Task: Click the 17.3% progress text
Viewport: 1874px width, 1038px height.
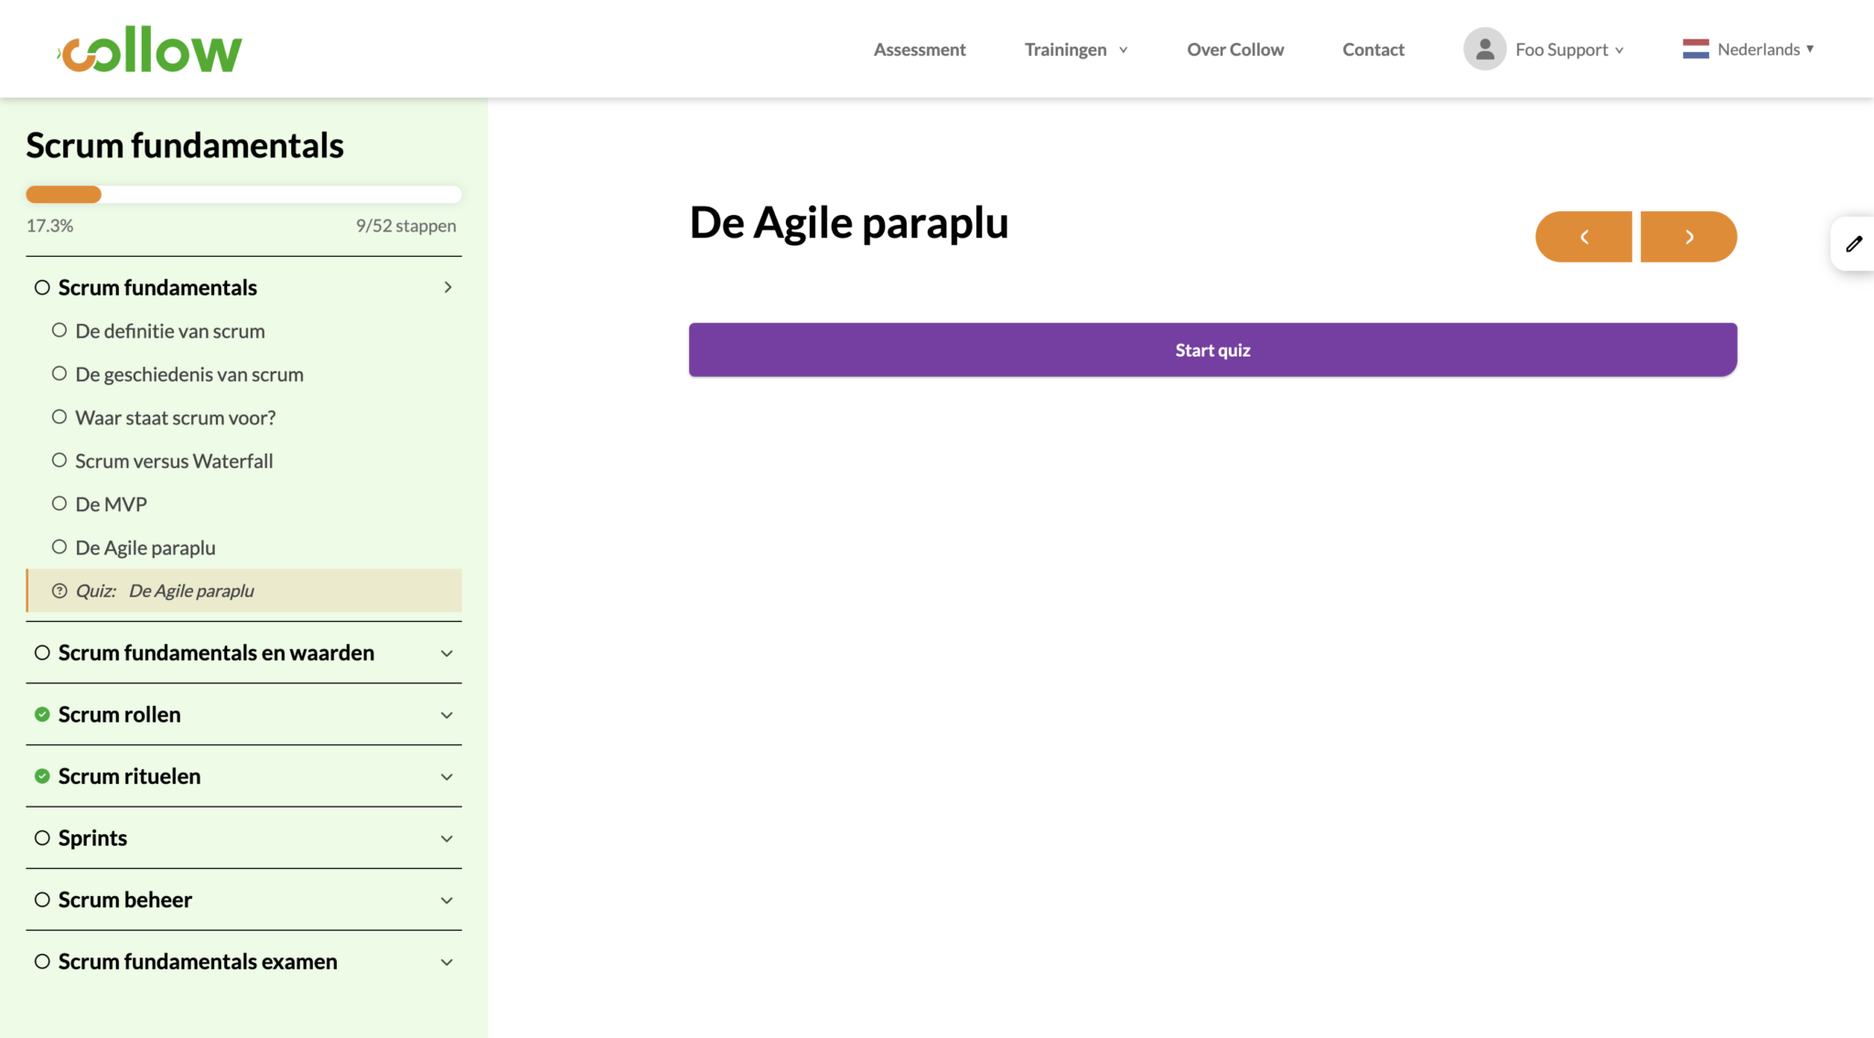Action: [x=49, y=225]
